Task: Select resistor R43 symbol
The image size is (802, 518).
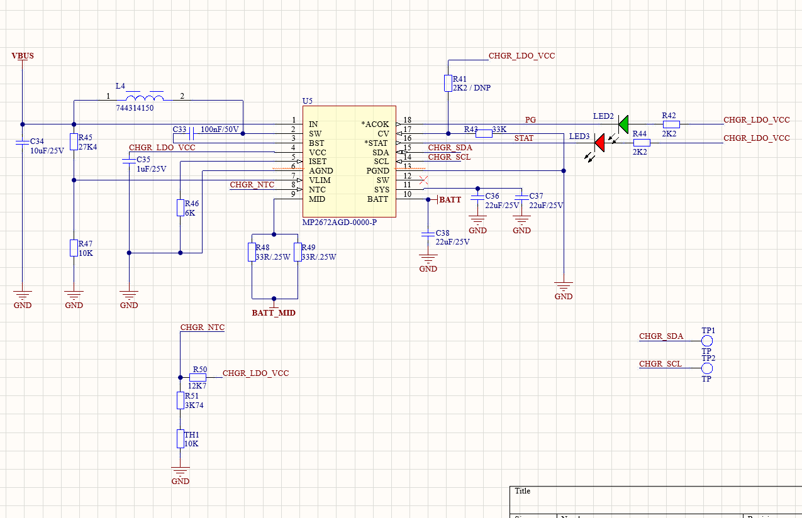Action: [x=484, y=133]
